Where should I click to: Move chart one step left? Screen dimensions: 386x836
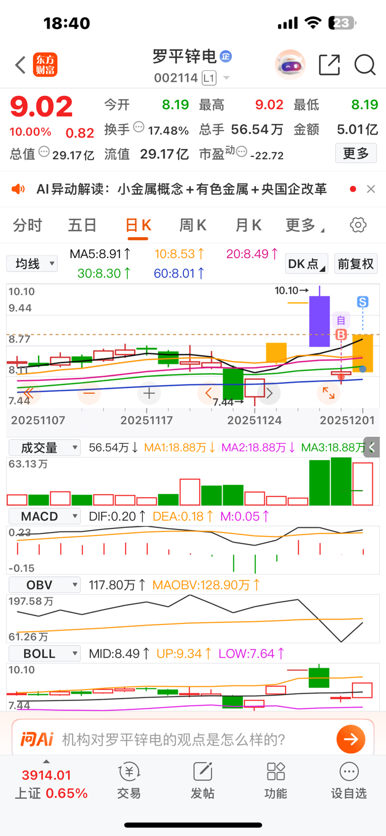pos(209,393)
